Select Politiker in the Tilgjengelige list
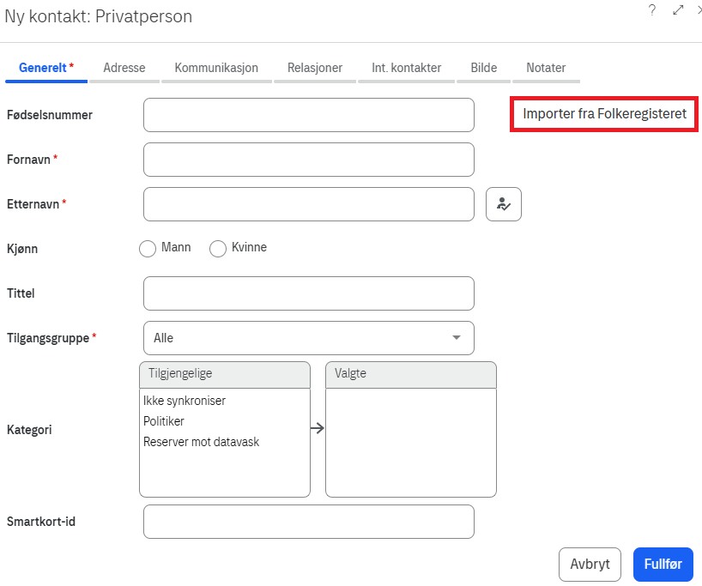 click(164, 421)
